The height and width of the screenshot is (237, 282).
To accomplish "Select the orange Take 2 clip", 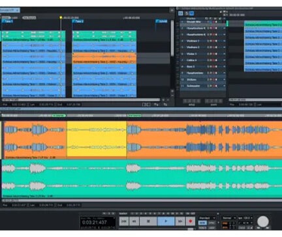I will click(x=104, y=58).
